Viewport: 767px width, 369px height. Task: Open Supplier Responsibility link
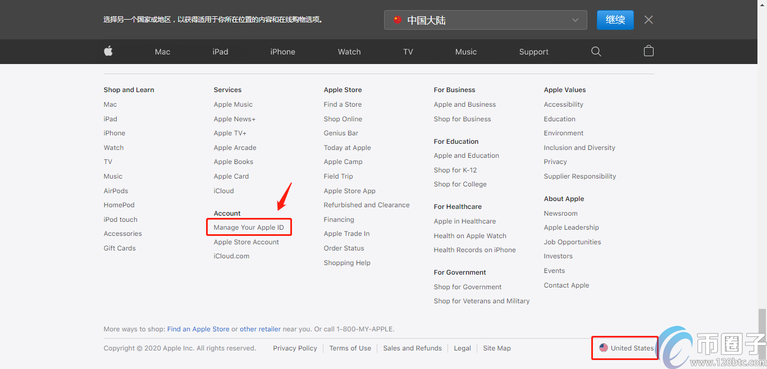tap(580, 176)
